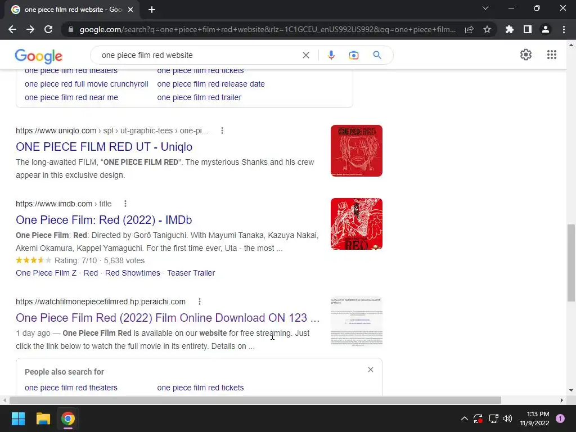Click the horizontal scrollbar thumb
This screenshot has width=576, height=432.
point(255,400)
